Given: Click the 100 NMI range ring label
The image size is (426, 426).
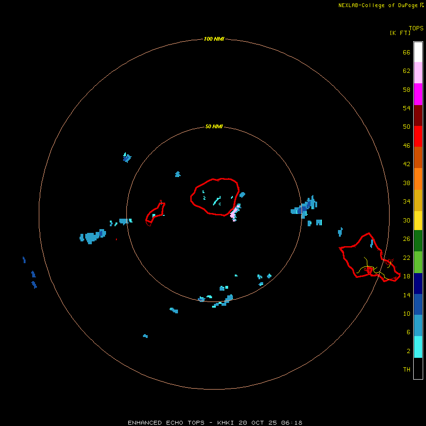Looking at the screenshot, I should coord(214,39).
